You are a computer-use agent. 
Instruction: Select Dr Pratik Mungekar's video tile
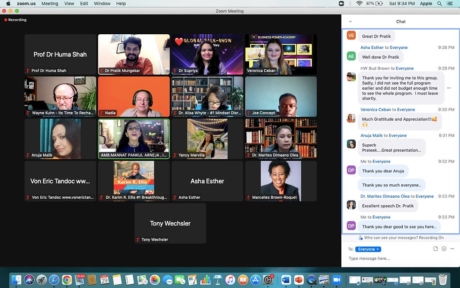[134, 54]
